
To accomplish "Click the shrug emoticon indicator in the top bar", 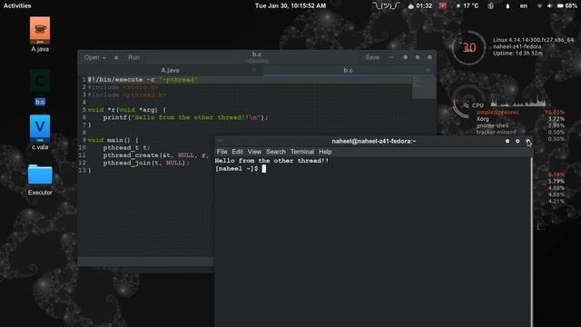I will tap(386, 5).
